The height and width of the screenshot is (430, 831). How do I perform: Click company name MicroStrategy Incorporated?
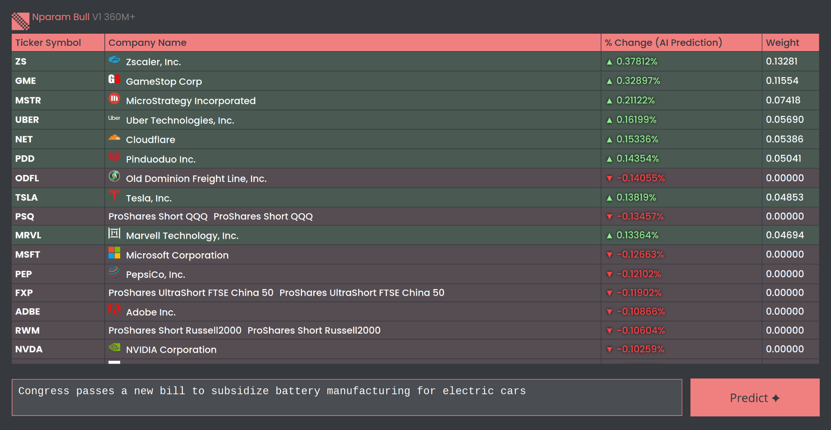click(x=191, y=101)
